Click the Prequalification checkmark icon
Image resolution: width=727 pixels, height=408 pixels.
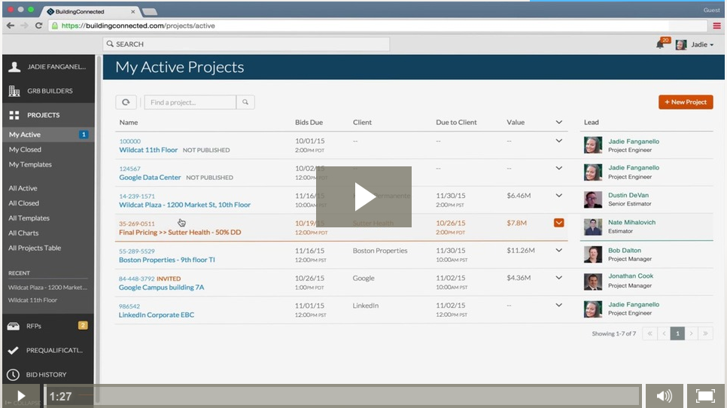[13, 350]
